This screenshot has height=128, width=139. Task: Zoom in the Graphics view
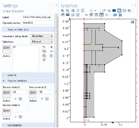click(62, 11)
